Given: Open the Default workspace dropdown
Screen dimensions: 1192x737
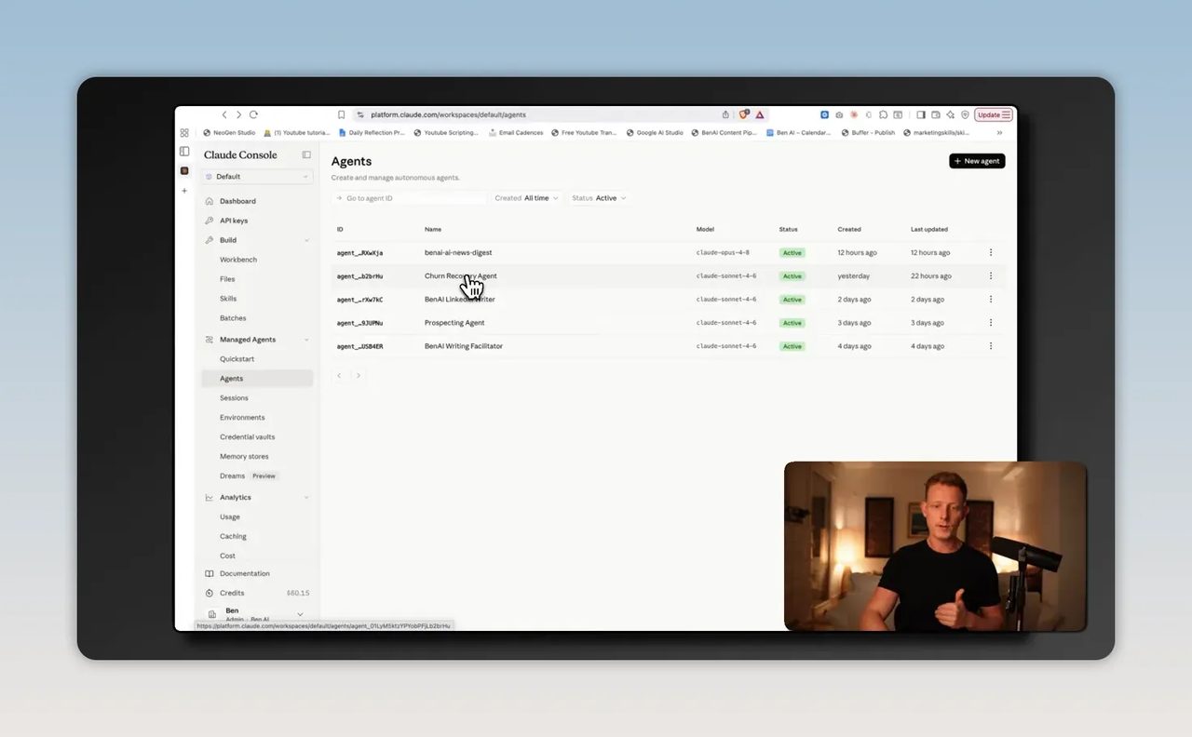Looking at the screenshot, I should click(257, 176).
